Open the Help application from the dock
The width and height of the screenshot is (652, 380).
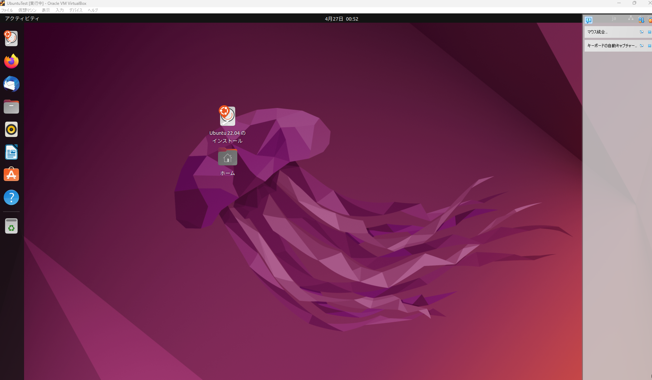tap(11, 197)
